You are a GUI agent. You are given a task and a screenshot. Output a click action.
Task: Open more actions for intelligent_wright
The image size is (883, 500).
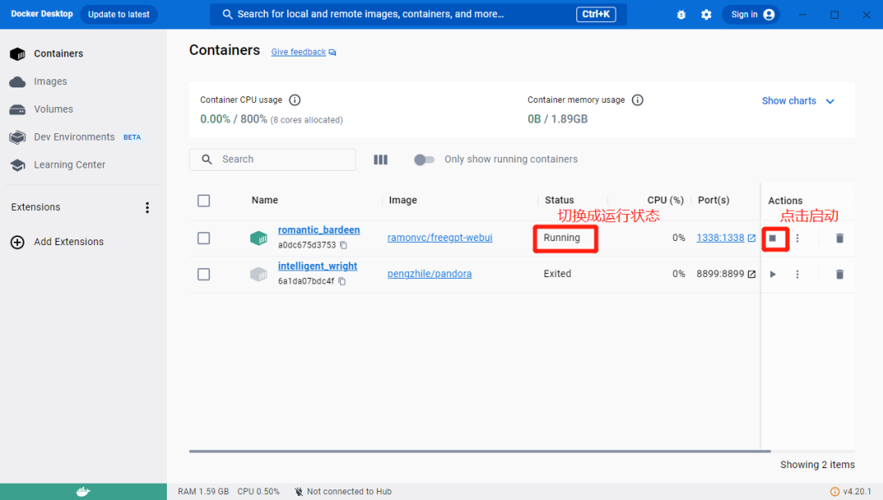[797, 275]
